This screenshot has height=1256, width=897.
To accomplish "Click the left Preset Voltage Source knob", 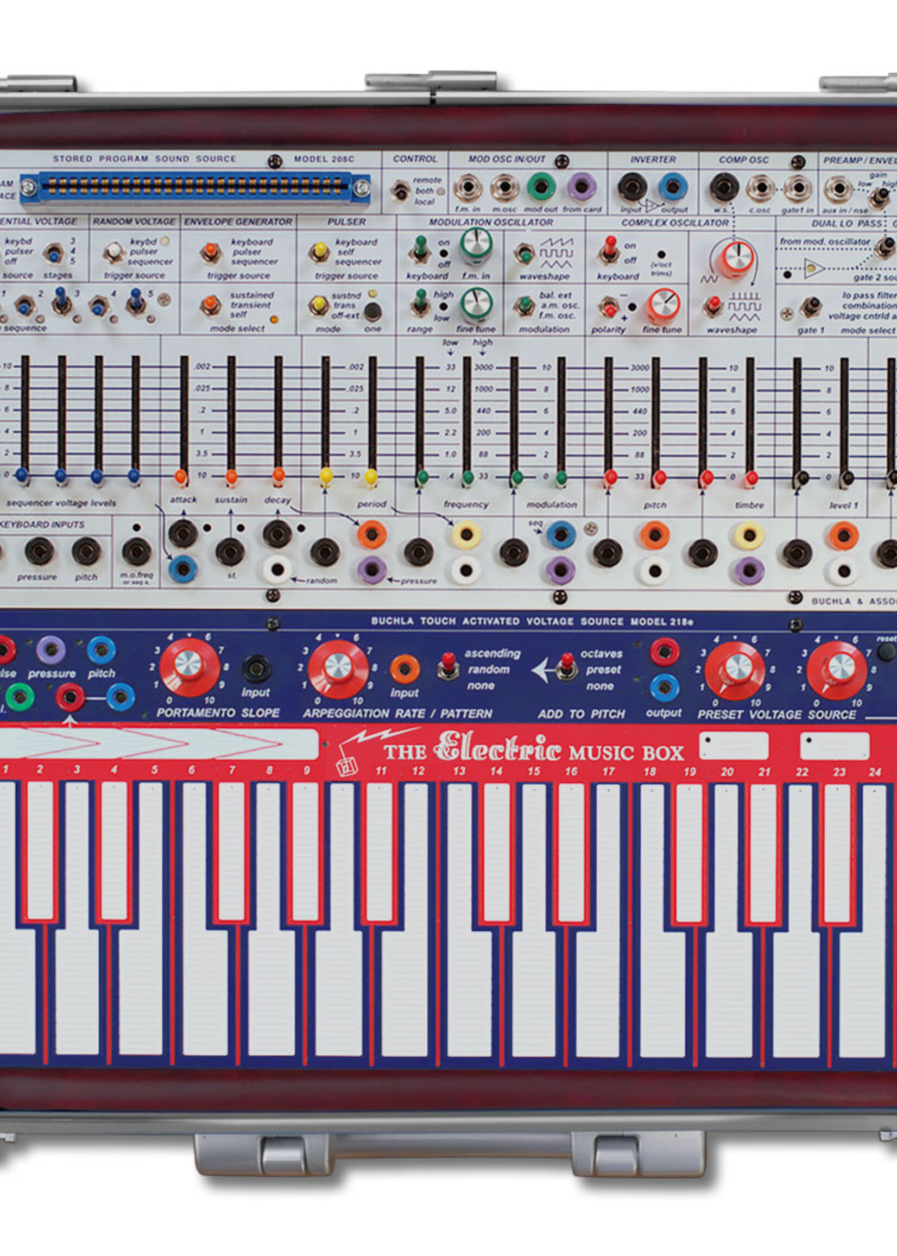I will 735,670.
